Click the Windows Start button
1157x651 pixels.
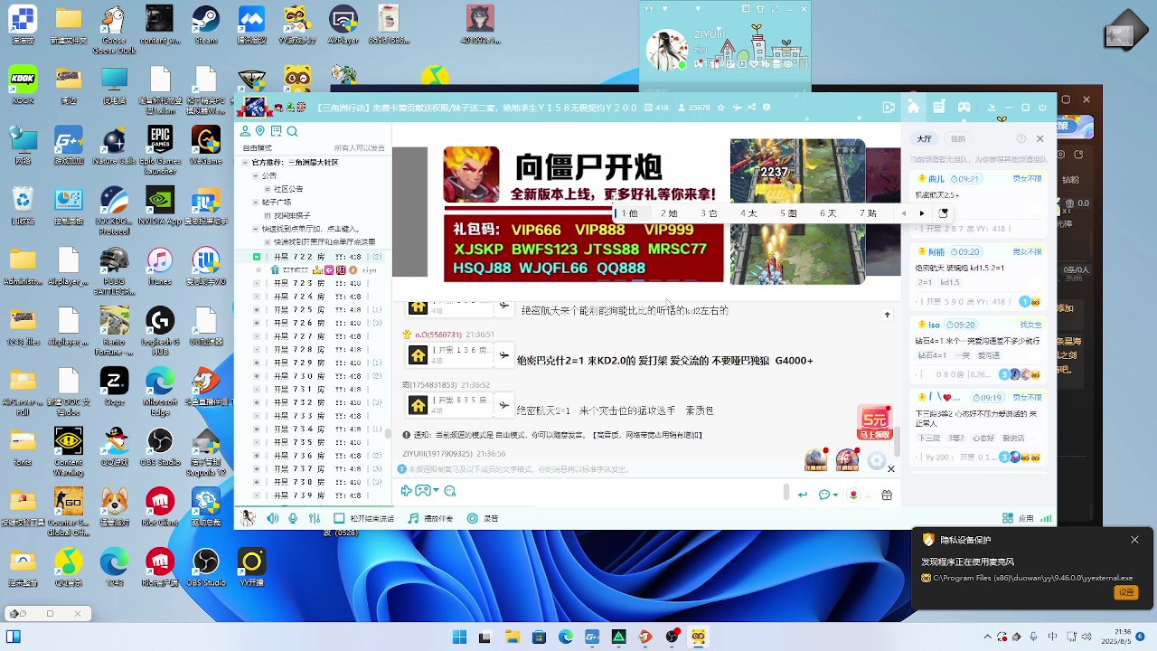click(459, 637)
